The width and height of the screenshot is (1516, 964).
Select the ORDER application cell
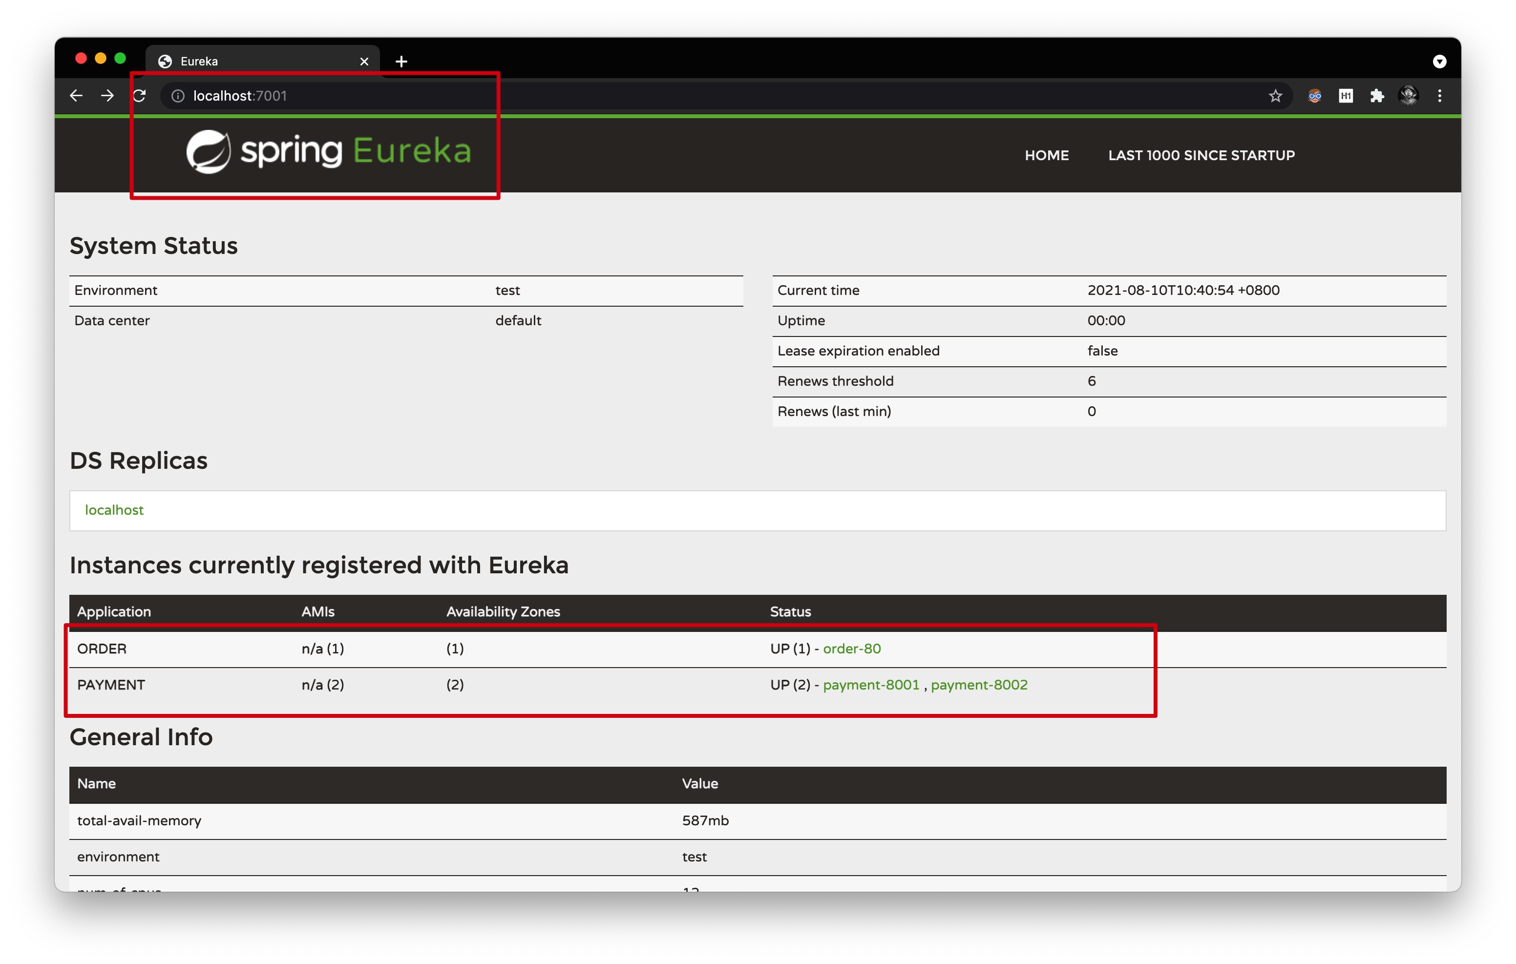click(102, 649)
